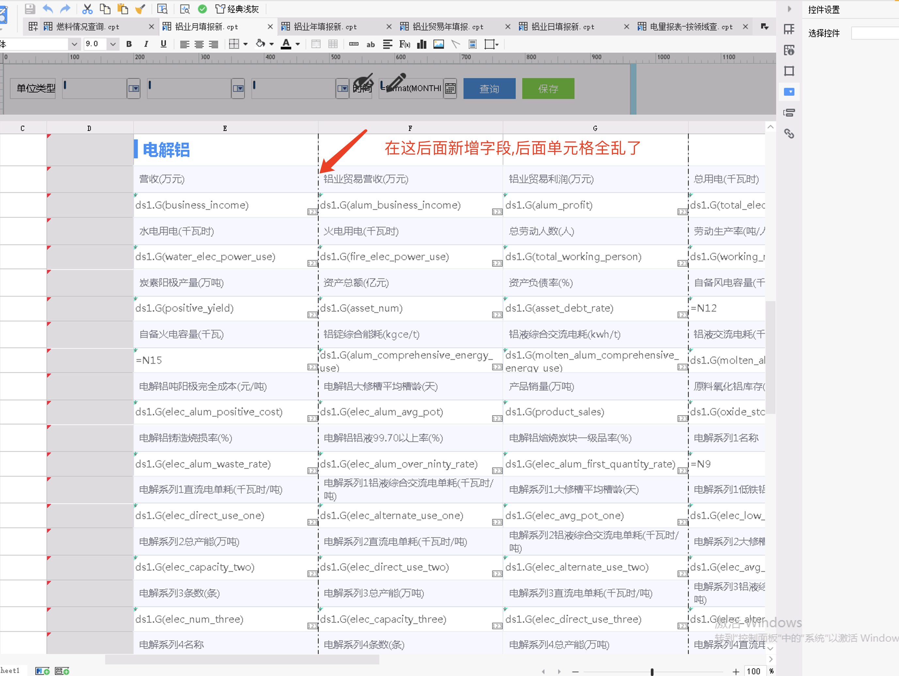
Task: Copy the selected cells
Action: coord(105,8)
